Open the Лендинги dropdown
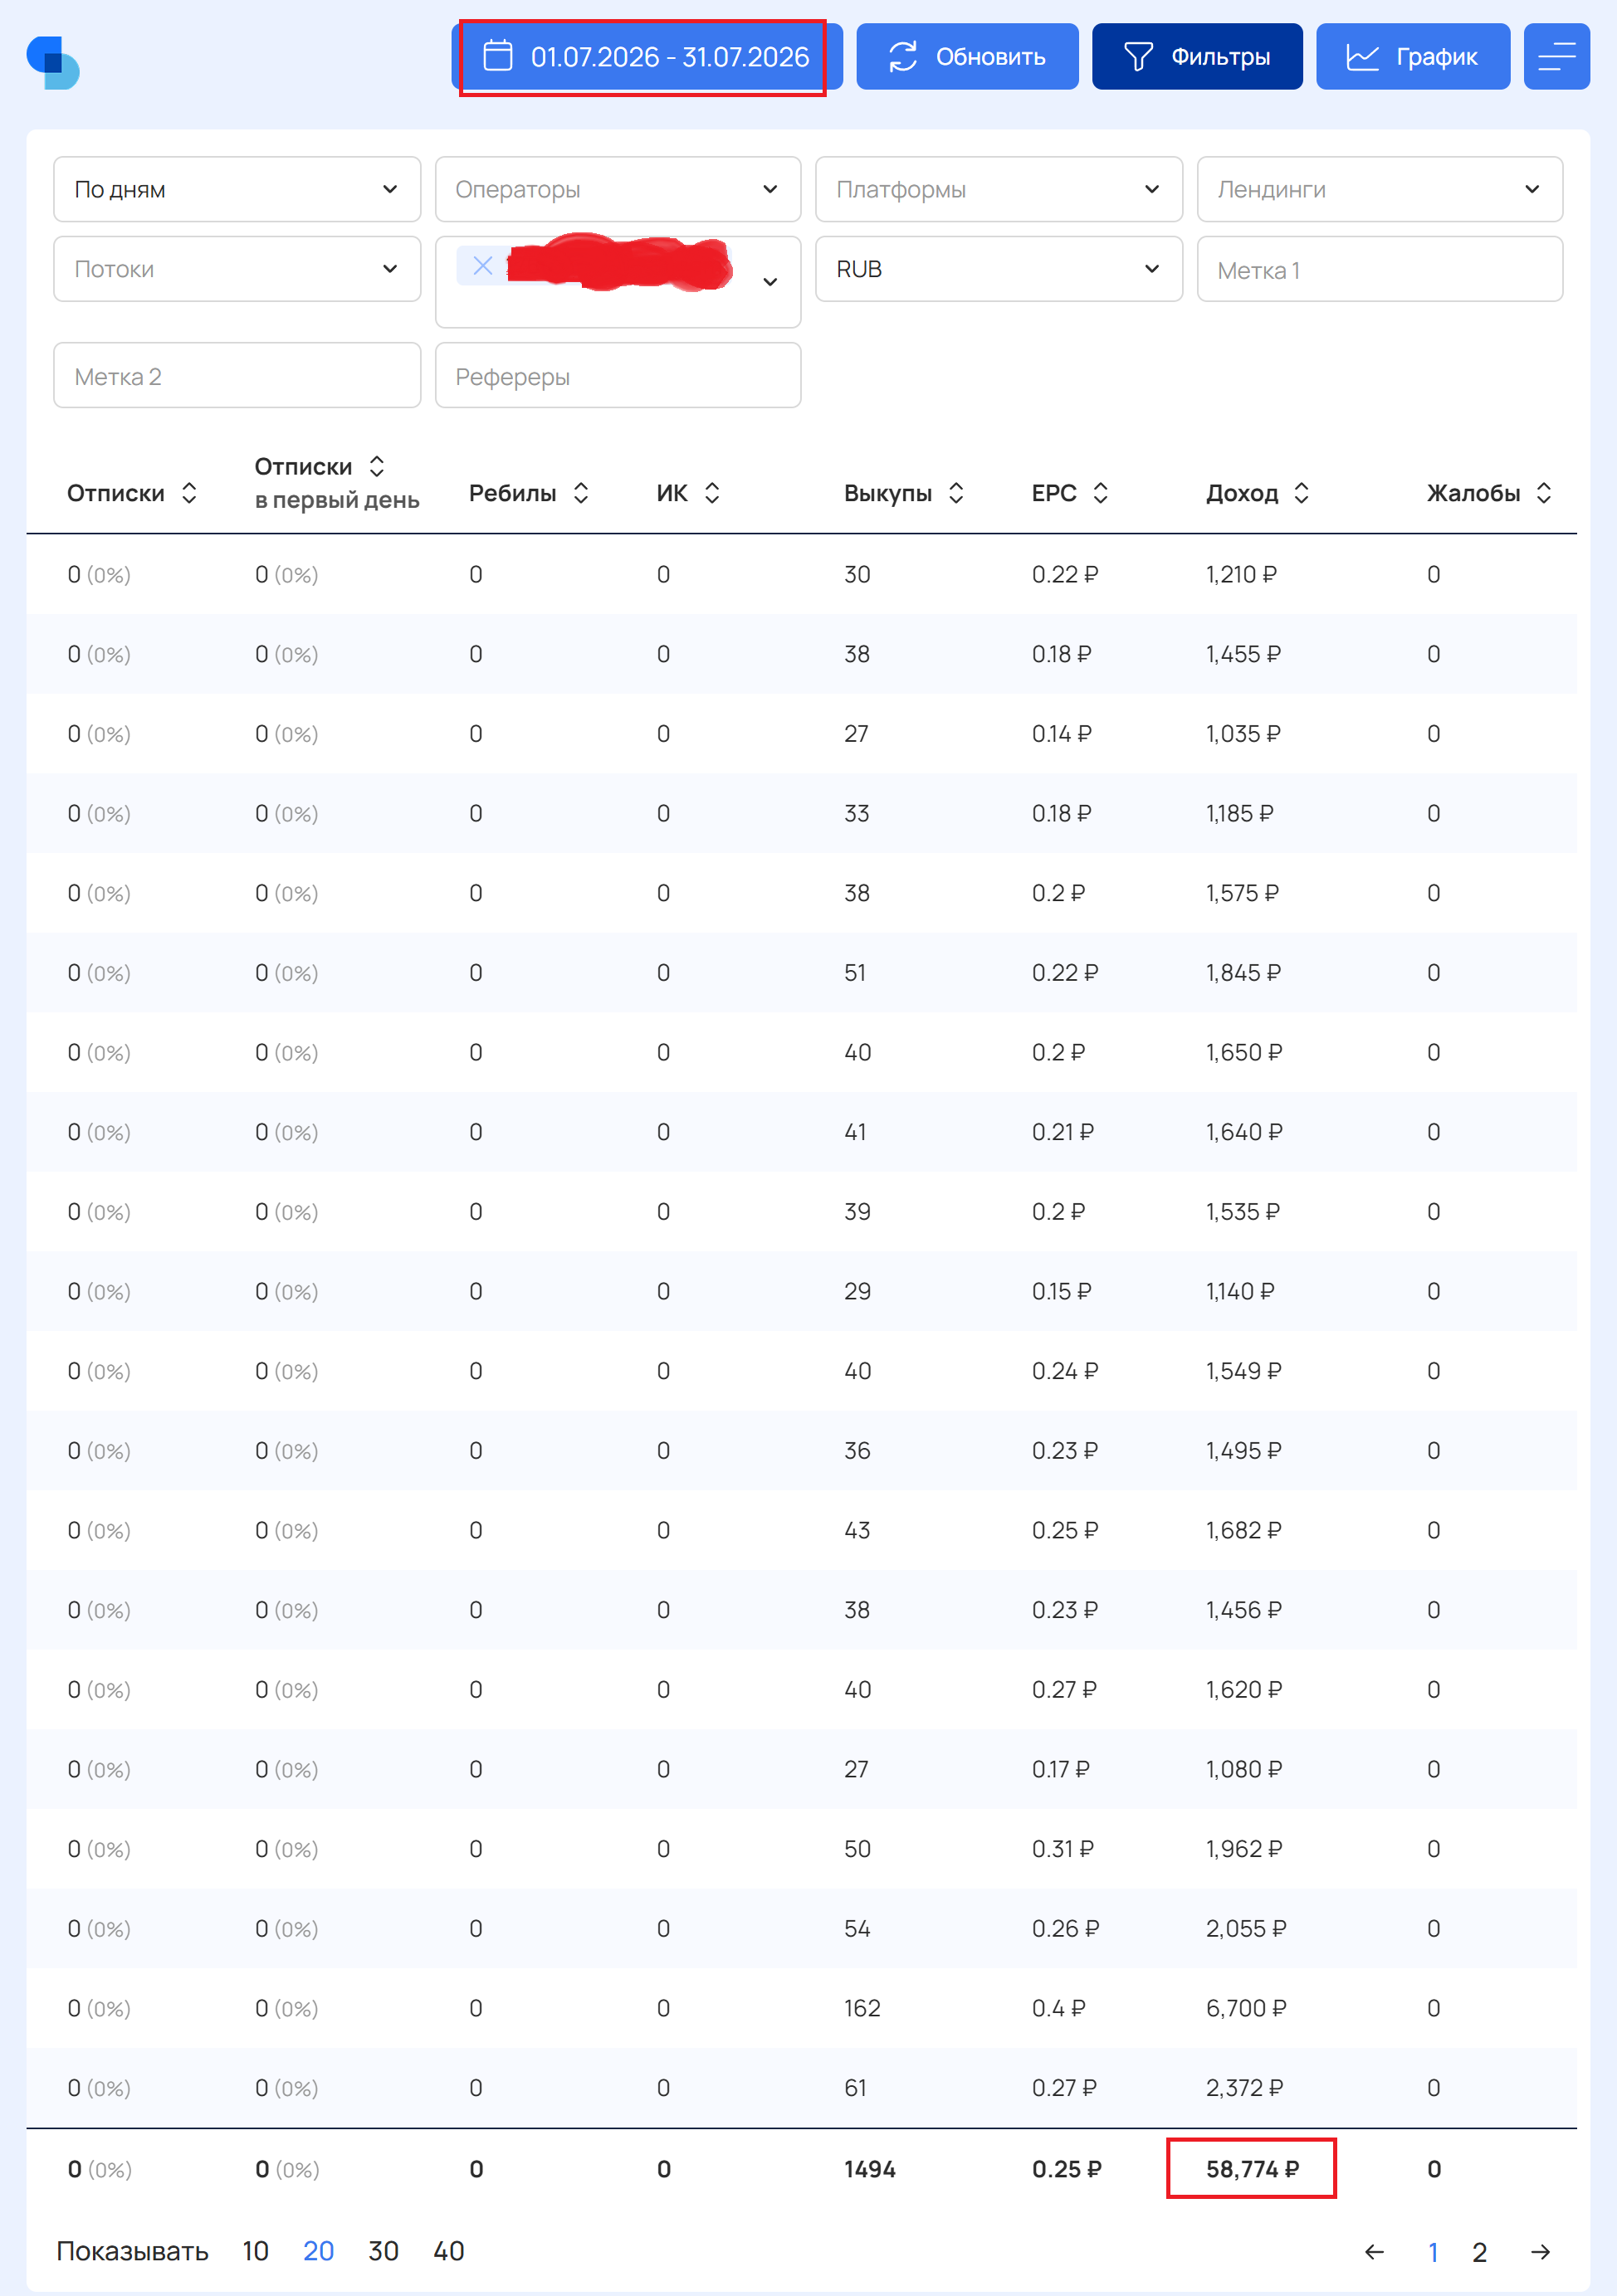 [x=1380, y=189]
